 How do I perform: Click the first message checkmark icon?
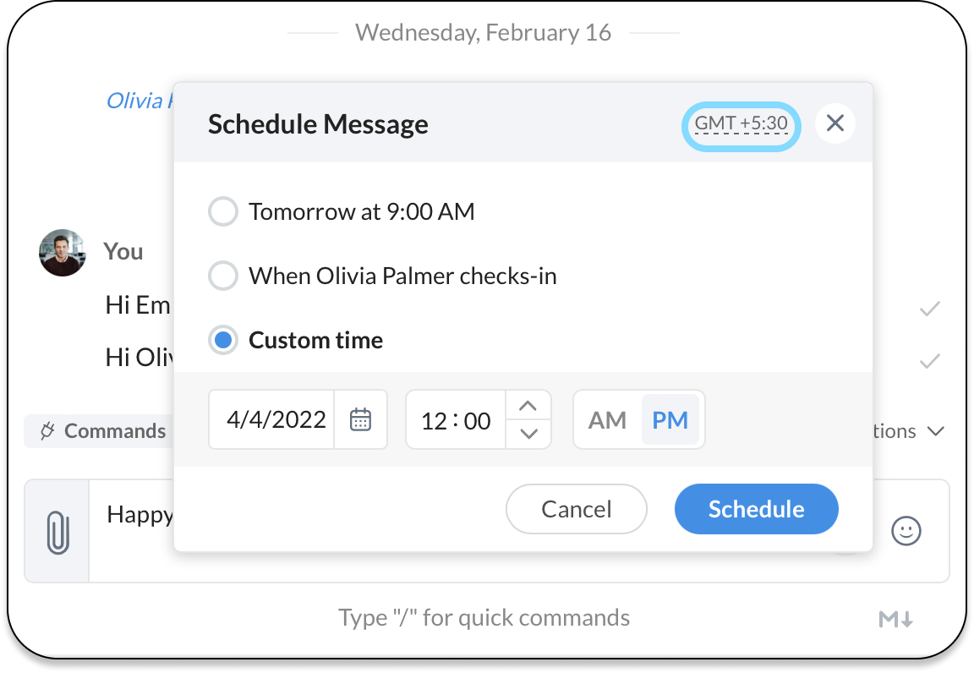(x=930, y=309)
